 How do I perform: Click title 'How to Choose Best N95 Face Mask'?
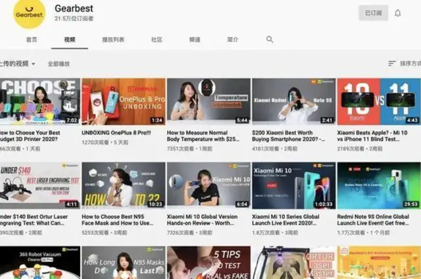(x=117, y=220)
